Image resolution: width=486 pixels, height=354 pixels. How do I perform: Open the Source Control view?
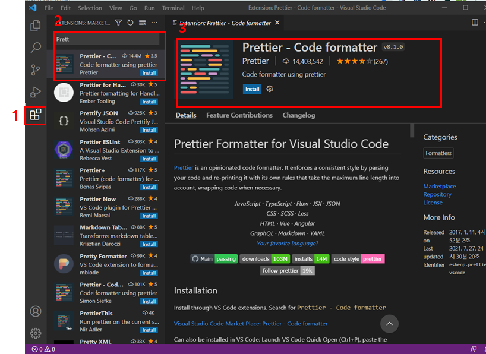35,70
